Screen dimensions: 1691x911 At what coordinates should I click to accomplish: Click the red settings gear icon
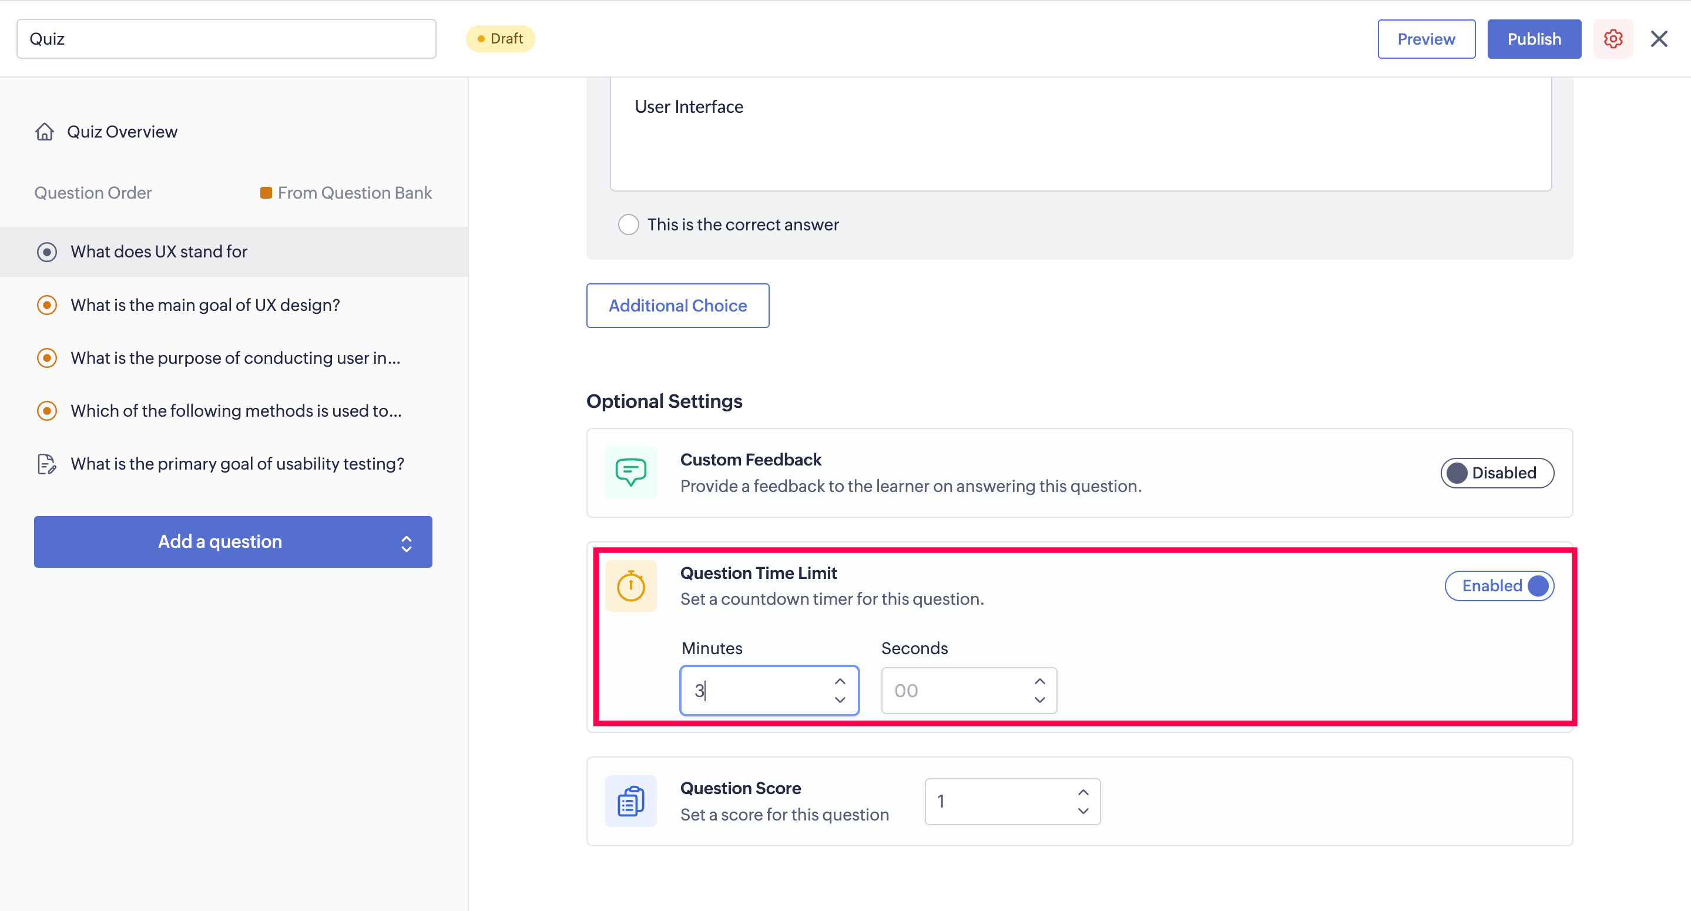(x=1612, y=39)
